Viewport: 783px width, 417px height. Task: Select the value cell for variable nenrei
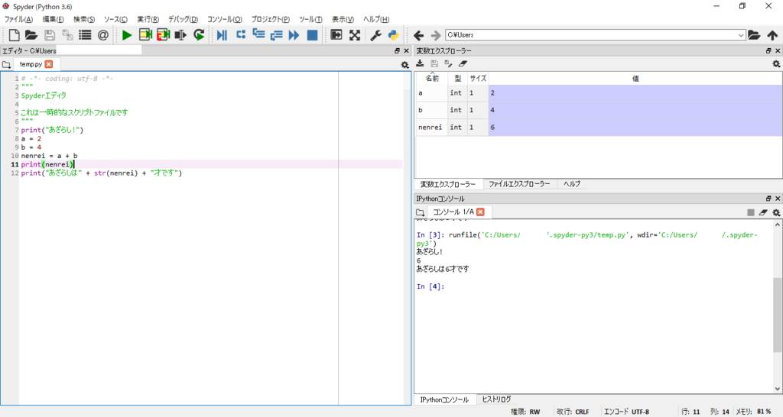click(x=635, y=128)
